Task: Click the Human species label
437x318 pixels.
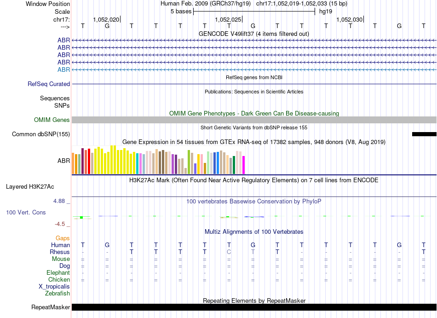Action: (x=60, y=245)
